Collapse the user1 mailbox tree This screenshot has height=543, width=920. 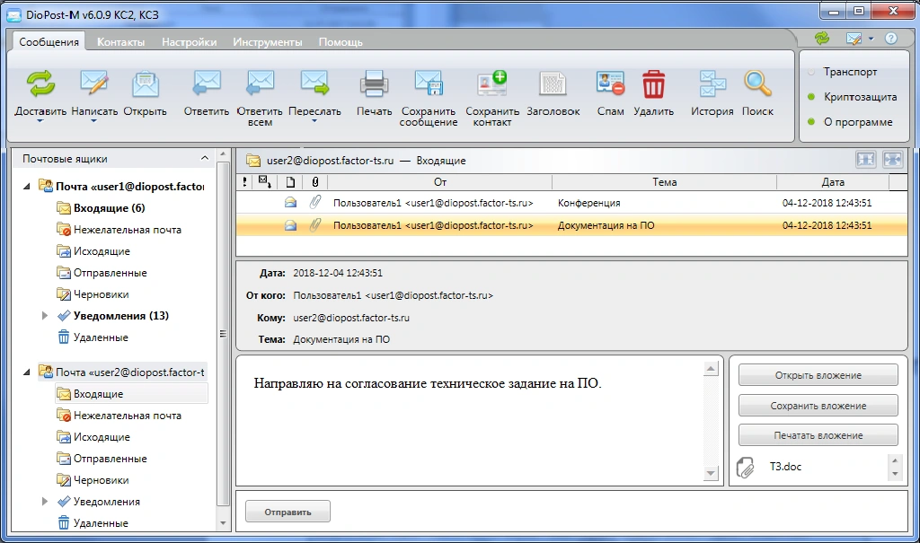[26, 187]
